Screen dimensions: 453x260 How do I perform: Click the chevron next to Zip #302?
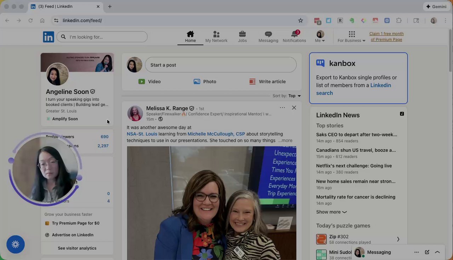coord(398,239)
